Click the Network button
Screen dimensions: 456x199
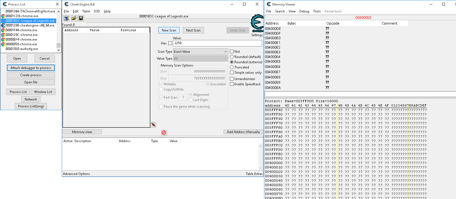[31, 99]
